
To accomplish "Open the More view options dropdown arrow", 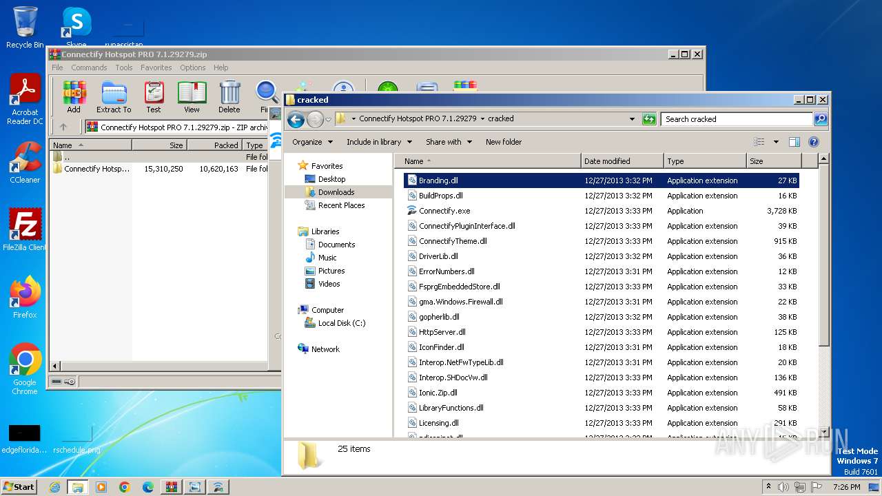I will coord(776,142).
